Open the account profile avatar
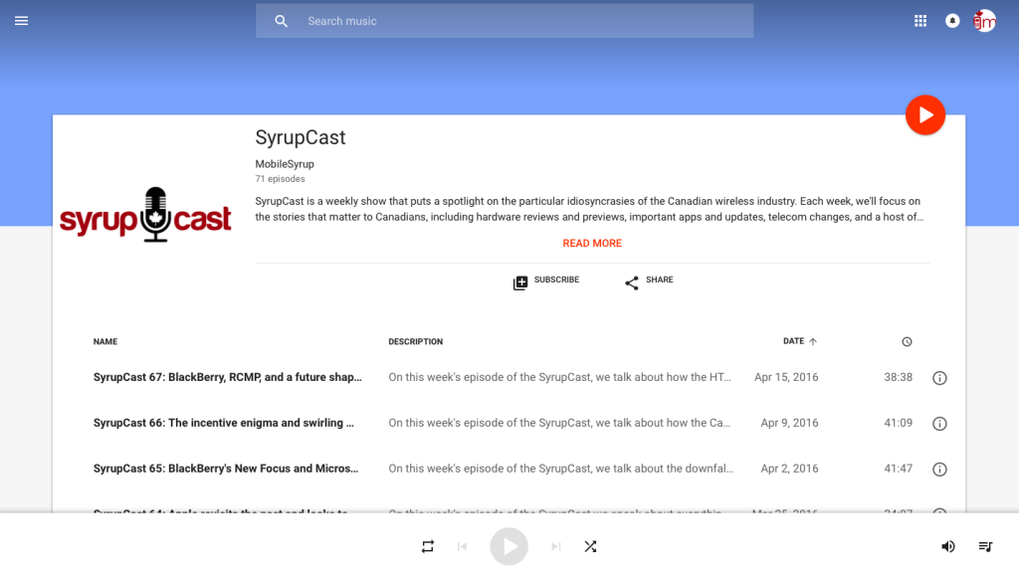The height and width of the screenshot is (575, 1019). (x=984, y=21)
